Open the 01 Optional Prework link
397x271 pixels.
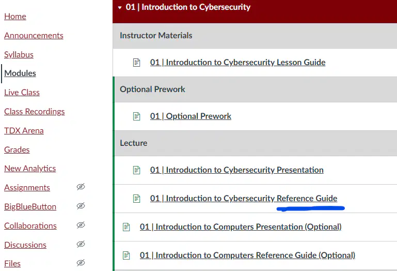[190, 116]
